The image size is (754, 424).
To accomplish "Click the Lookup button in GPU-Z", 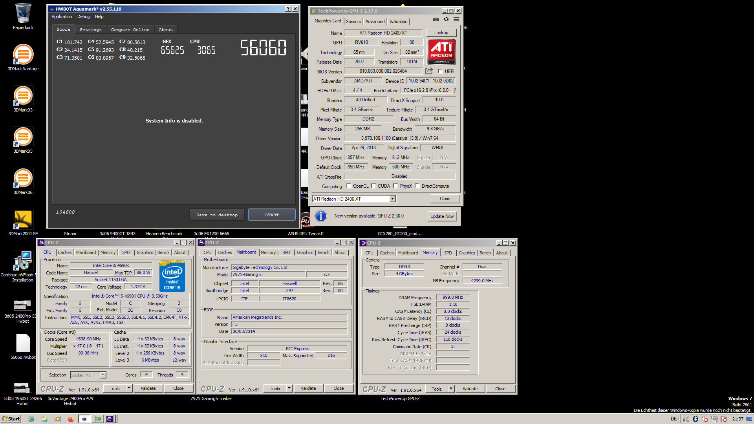I will [441, 33].
